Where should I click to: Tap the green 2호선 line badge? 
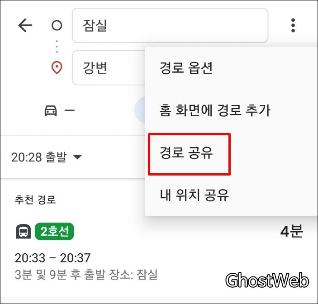pyautogui.click(x=54, y=231)
